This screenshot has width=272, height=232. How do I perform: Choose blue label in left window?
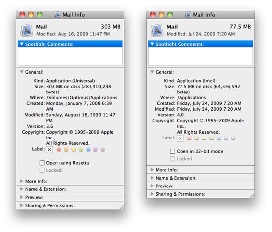click(89, 149)
